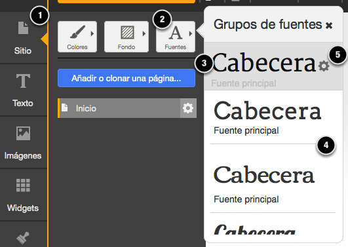
Task: Choose the third Cabecera serif font group
Action: [x=273, y=178]
